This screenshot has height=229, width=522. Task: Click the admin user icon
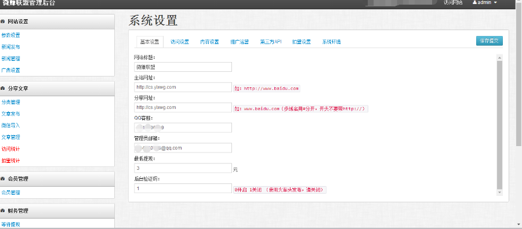[474, 2]
